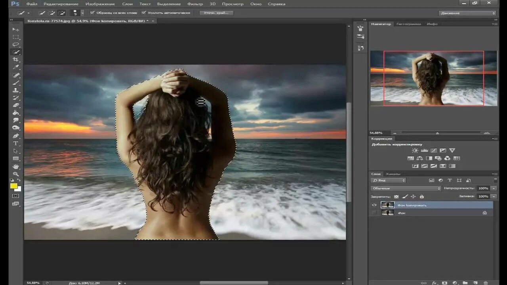Click the yellow foreground color swatch
Viewport: 507px width, 285px height.
13,186
